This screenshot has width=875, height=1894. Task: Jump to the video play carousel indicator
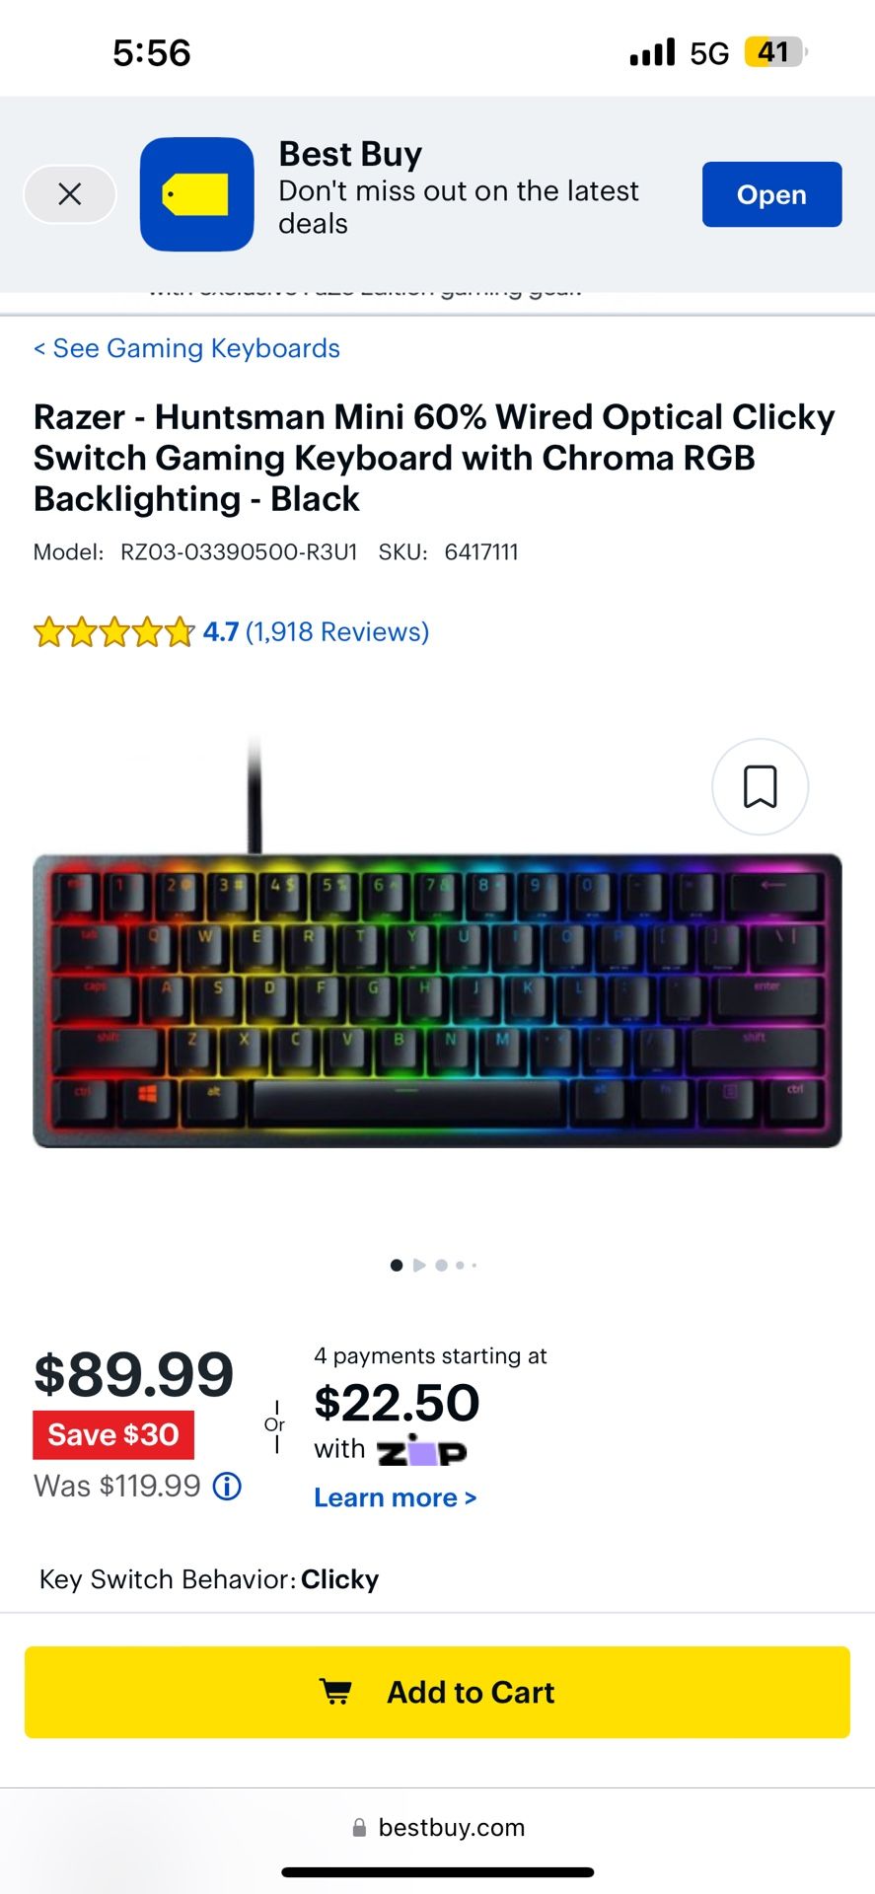click(x=419, y=1265)
